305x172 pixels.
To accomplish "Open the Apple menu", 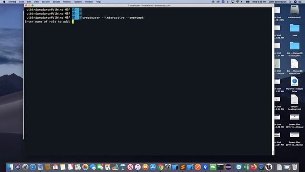I will tap(4, 2).
